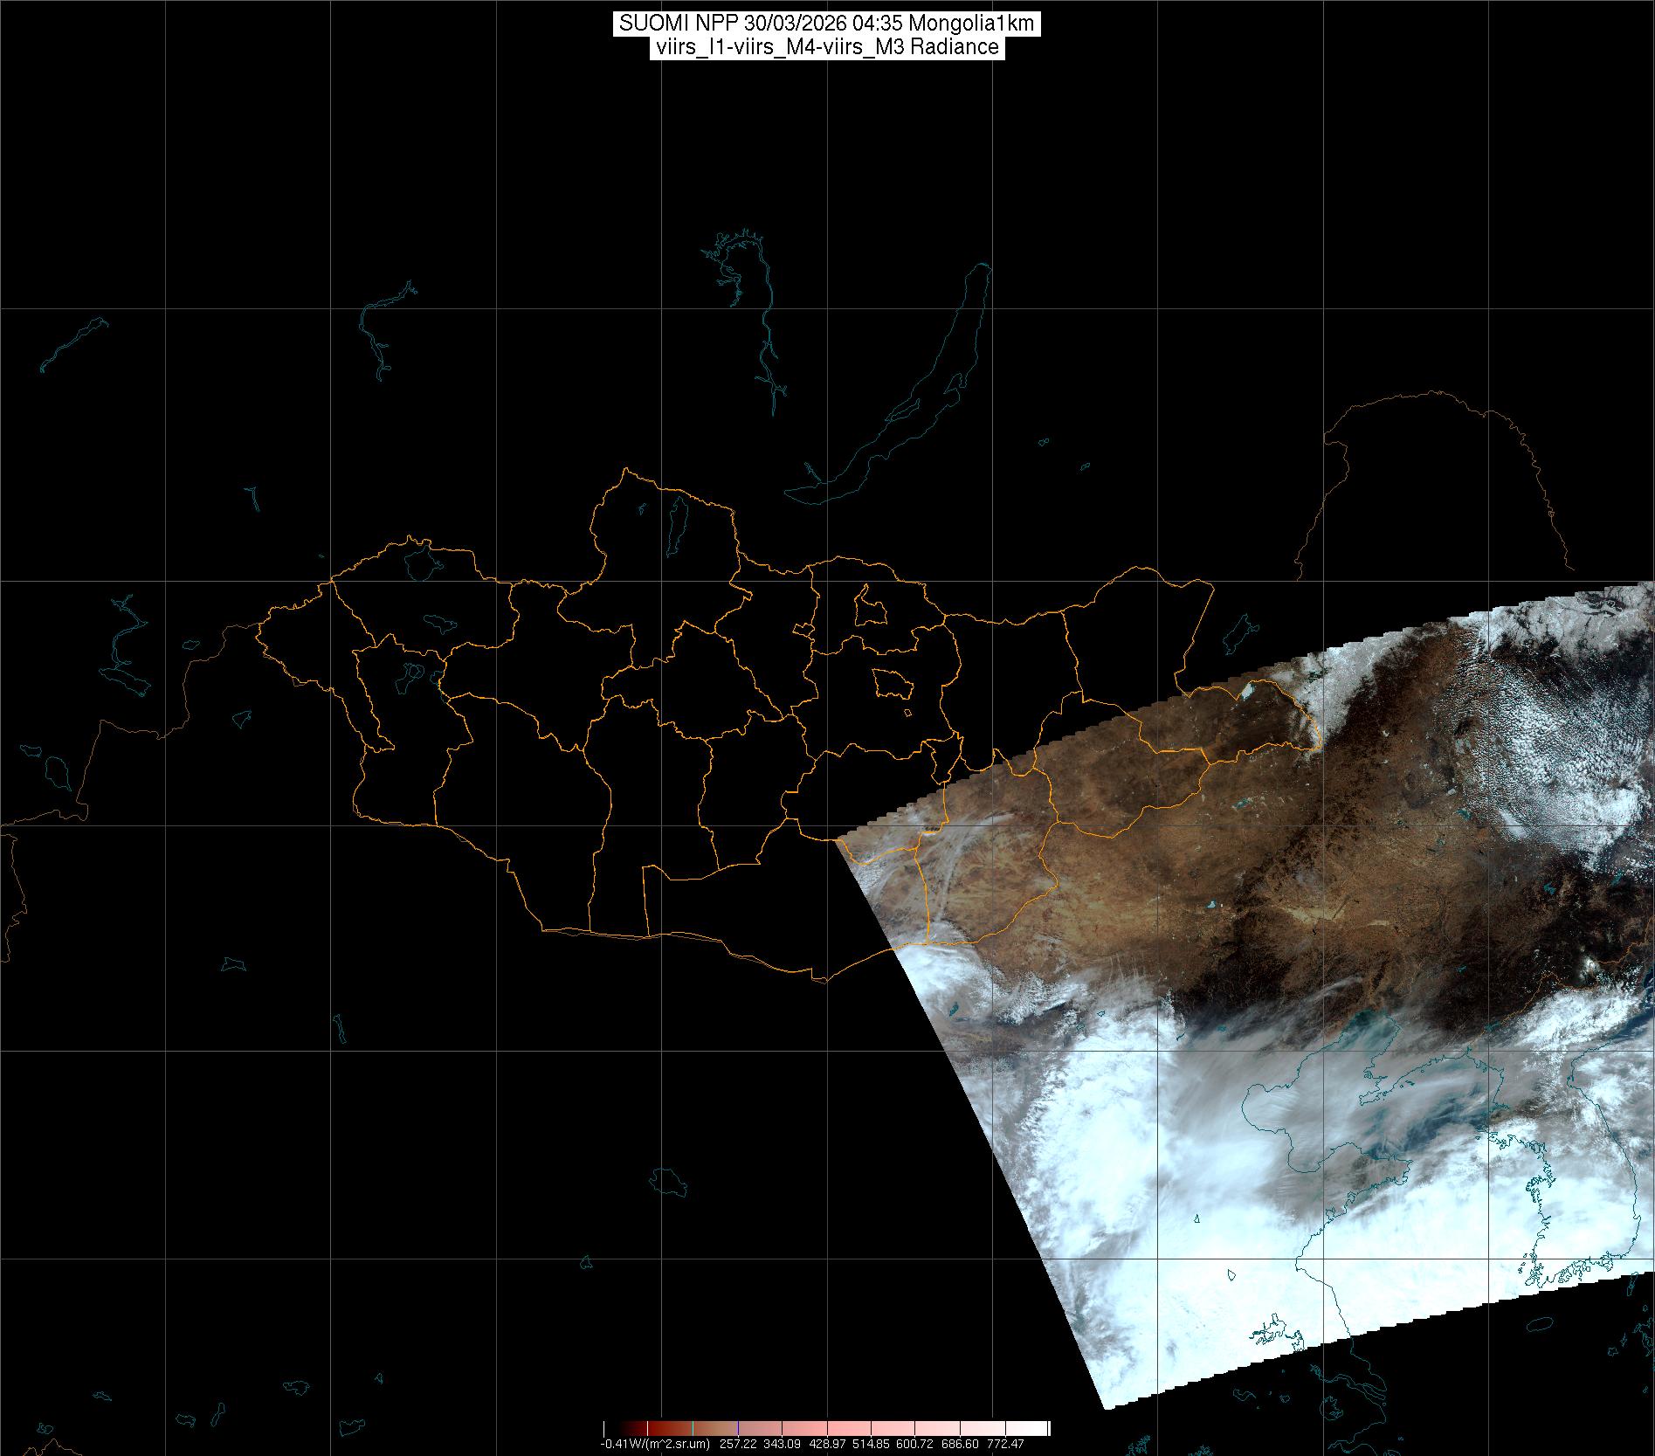The height and width of the screenshot is (1456, 1655).
Task: Click the Lake Khövsgöl outline in northern Mongolia
Action: point(676,528)
